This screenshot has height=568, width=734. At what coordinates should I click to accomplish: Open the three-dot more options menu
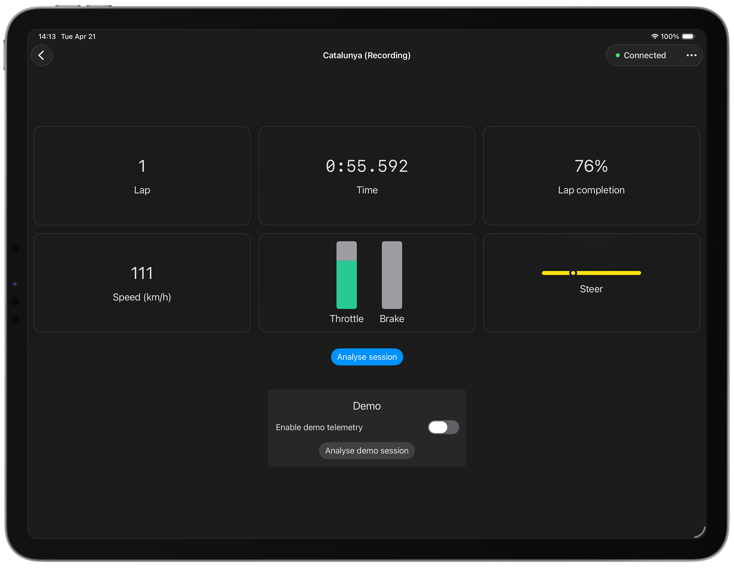coord(691,55)
